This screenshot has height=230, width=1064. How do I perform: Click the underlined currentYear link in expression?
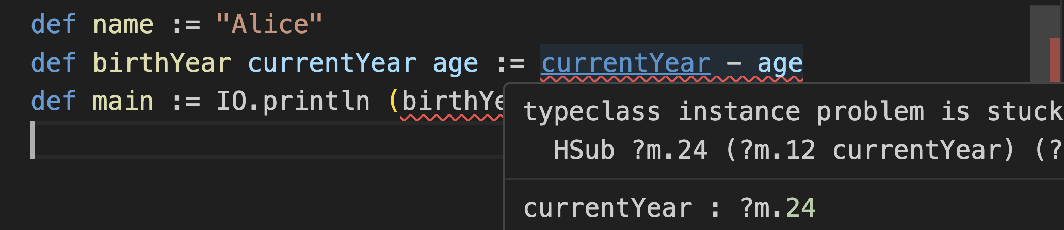click(x=625, y=63)
